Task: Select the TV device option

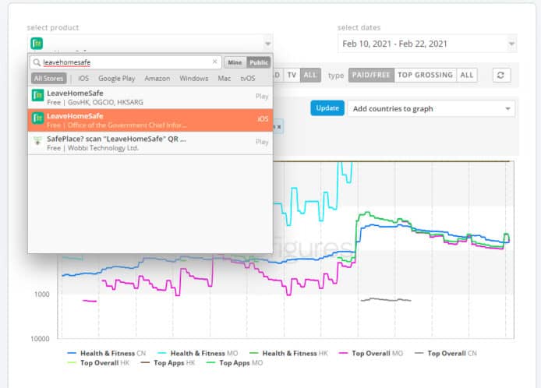Action: coord(292,75)
